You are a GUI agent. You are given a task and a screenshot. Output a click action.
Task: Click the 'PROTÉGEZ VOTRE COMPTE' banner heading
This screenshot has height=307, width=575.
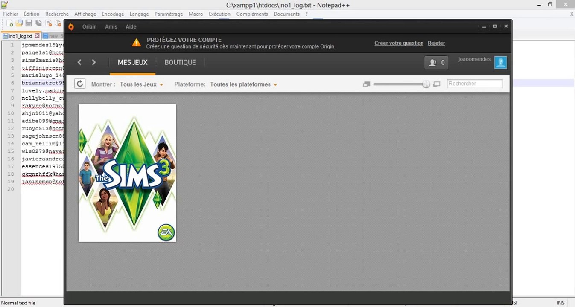coord(184,40)
